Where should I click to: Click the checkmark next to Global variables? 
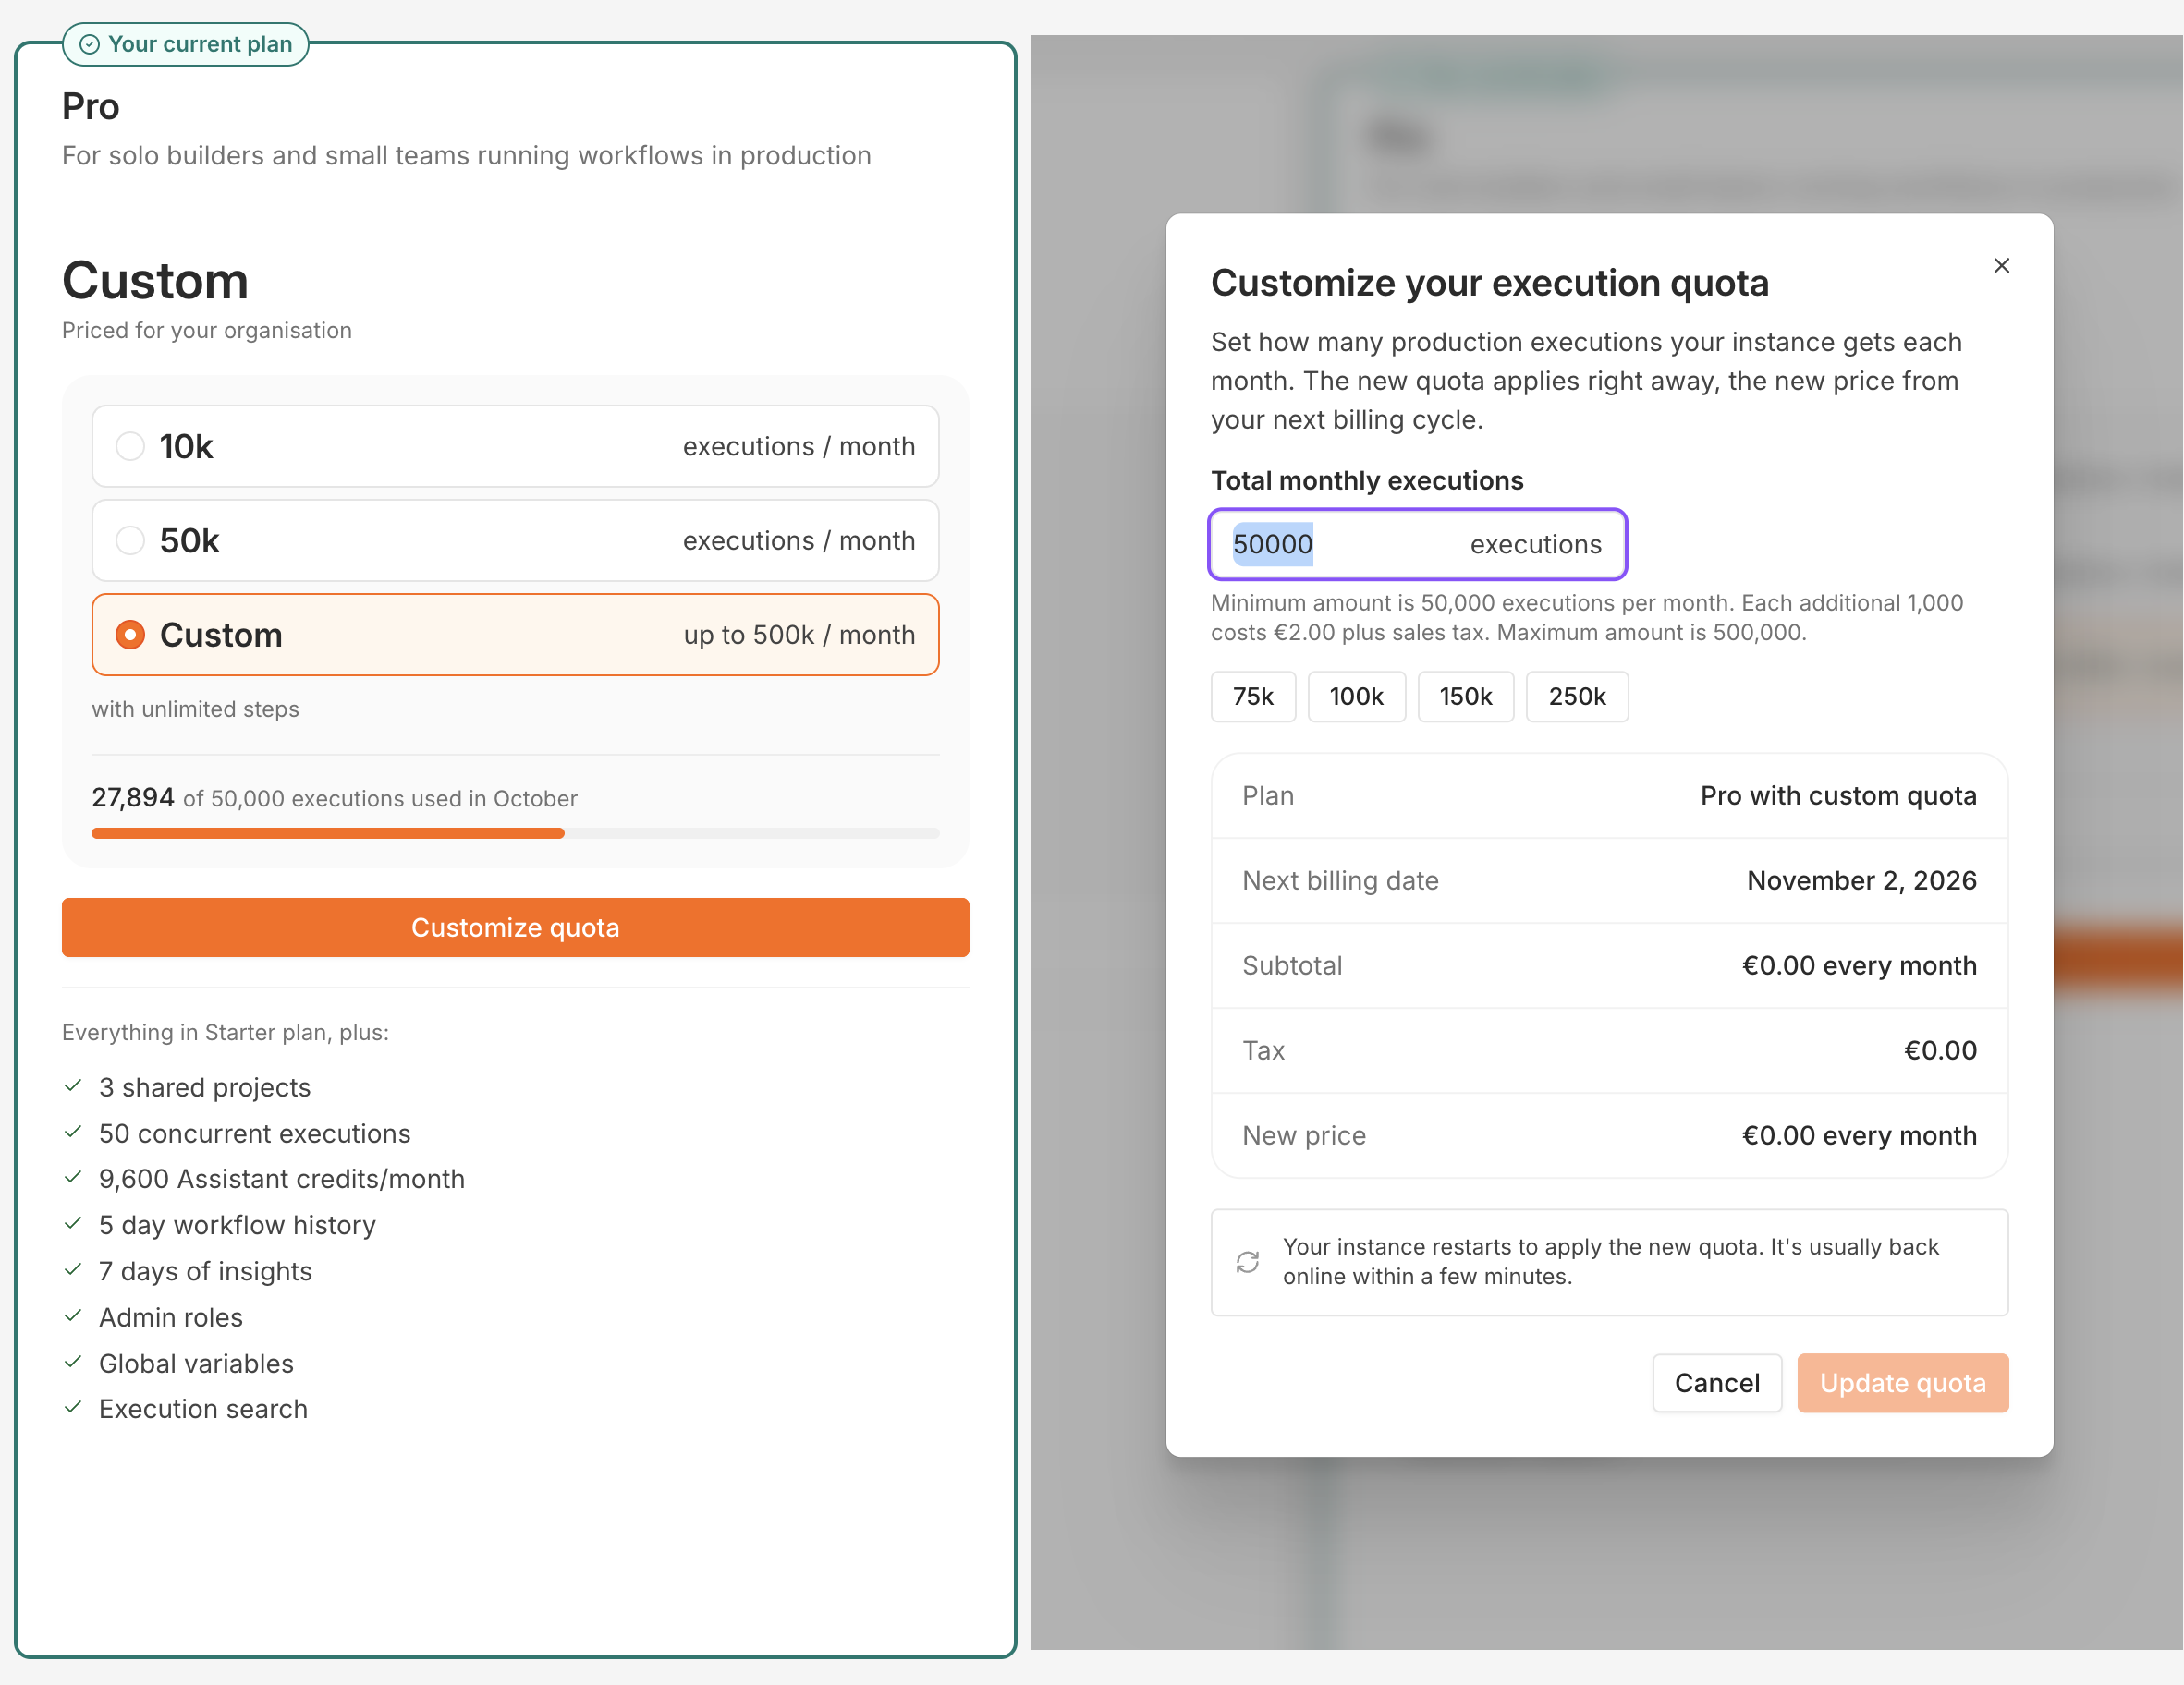73,1363
